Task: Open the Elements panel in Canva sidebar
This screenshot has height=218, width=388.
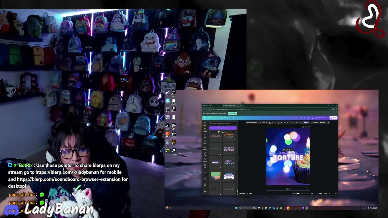Action: tap(205, 130)
